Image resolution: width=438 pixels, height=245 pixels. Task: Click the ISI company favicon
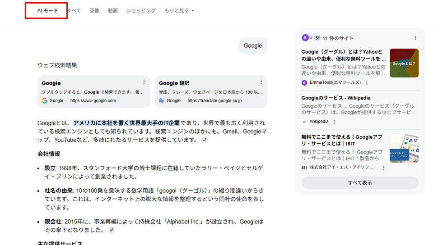(304, 168)
